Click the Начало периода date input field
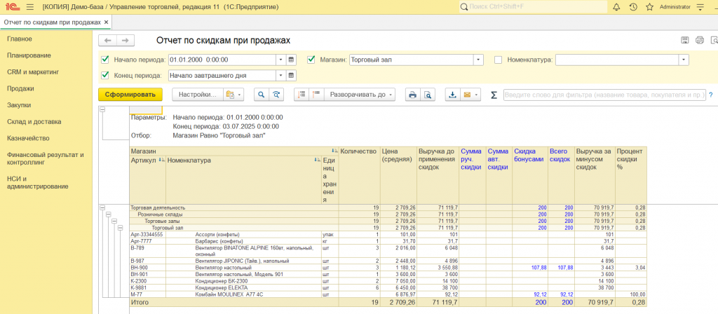The height and width of the screenshot is (314, 718). pos(222,60)
